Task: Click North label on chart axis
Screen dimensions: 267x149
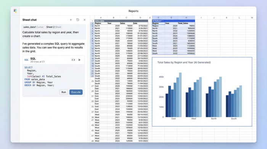Action: click(x=214, y=119)
